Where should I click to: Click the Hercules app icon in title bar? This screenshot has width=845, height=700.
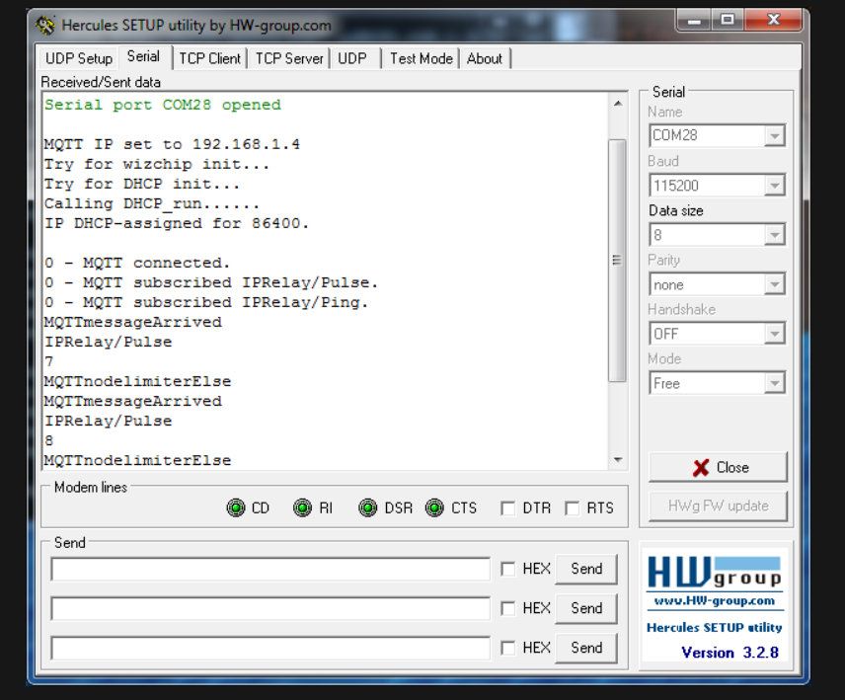[x=45, y=25]
